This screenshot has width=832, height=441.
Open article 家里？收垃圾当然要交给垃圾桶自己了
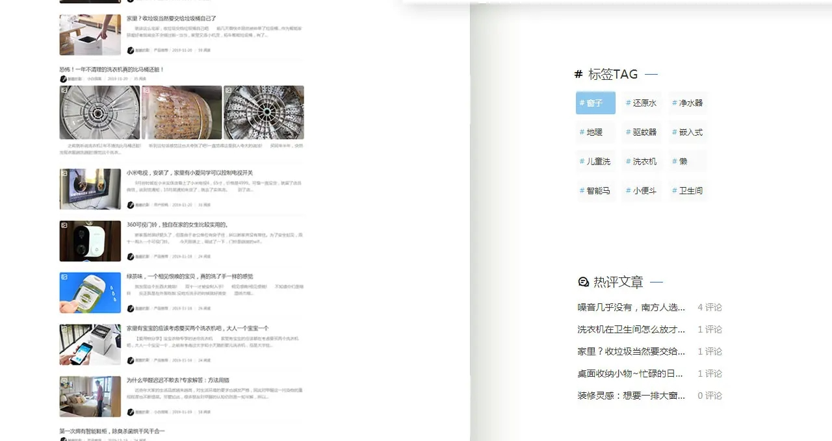172,18
